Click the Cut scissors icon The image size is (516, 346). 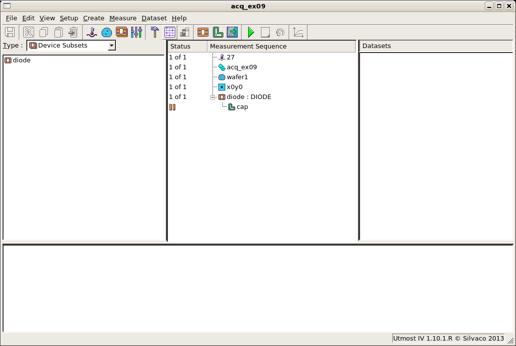coord(29,32)
